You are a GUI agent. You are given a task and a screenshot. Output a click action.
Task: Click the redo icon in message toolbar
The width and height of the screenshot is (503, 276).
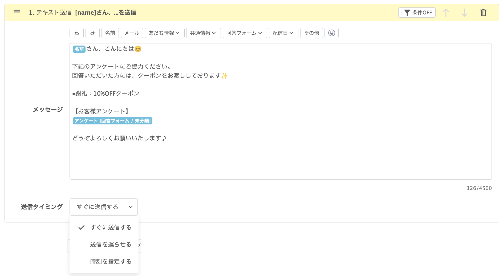pyautogui.click(x=92, y=33)
